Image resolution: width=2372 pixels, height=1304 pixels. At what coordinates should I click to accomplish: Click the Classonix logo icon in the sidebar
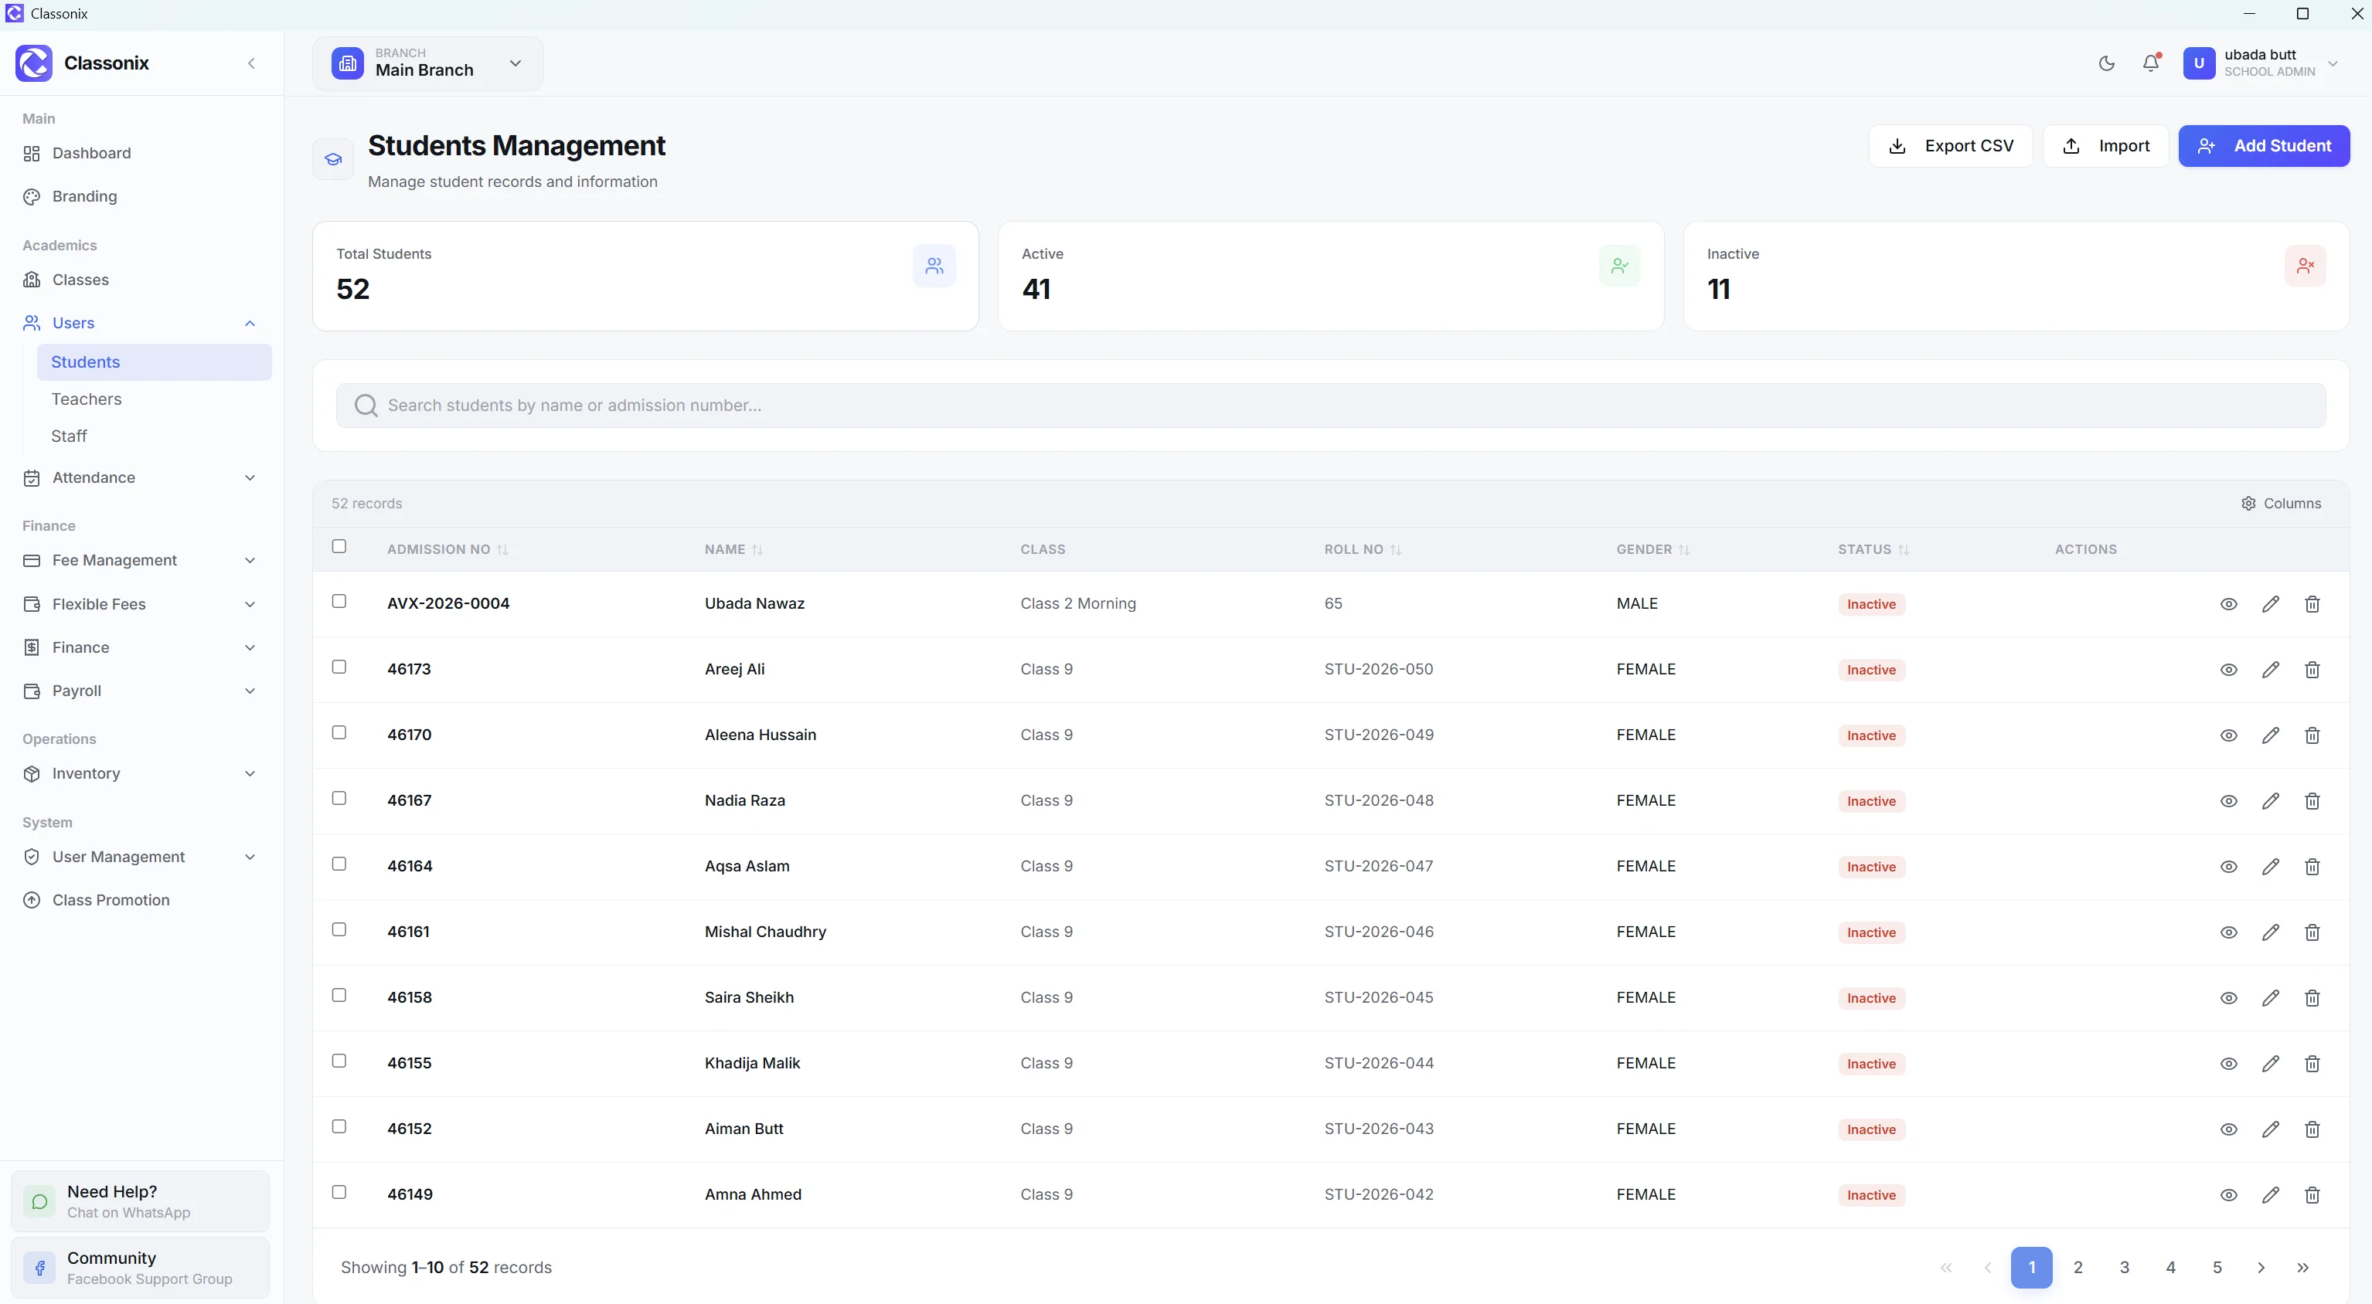34,63
